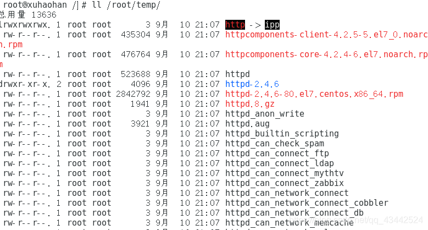Select the httpd_can_network_connect file name

(287, 193)
